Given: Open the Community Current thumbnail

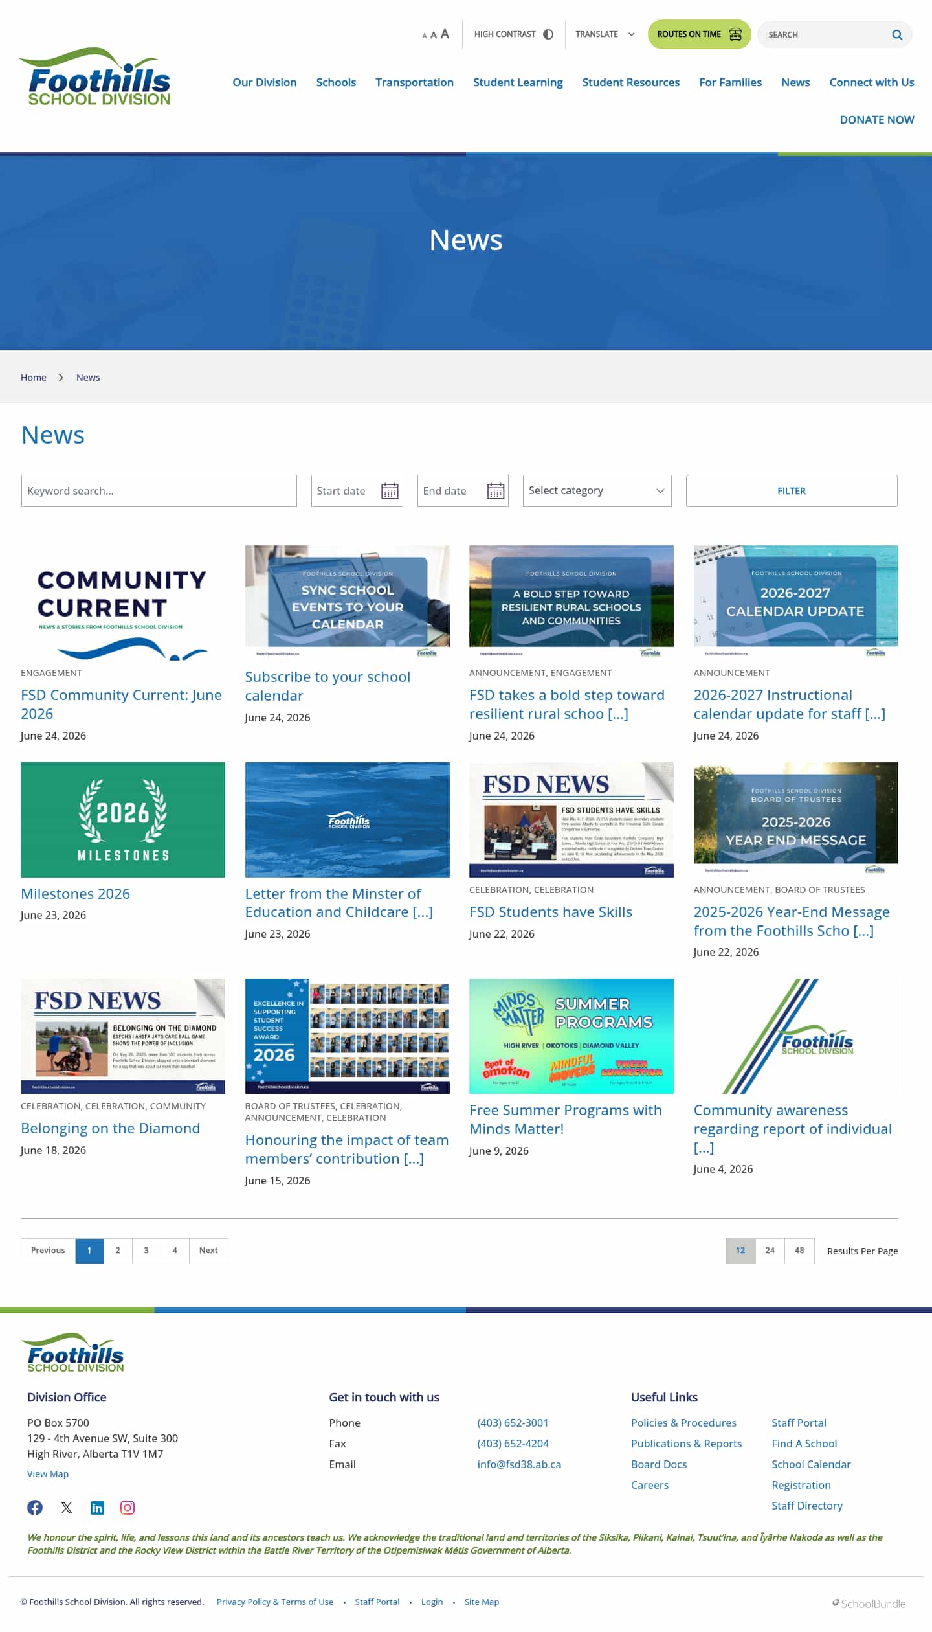Looking at the screenshot, I should pos(123,602).
